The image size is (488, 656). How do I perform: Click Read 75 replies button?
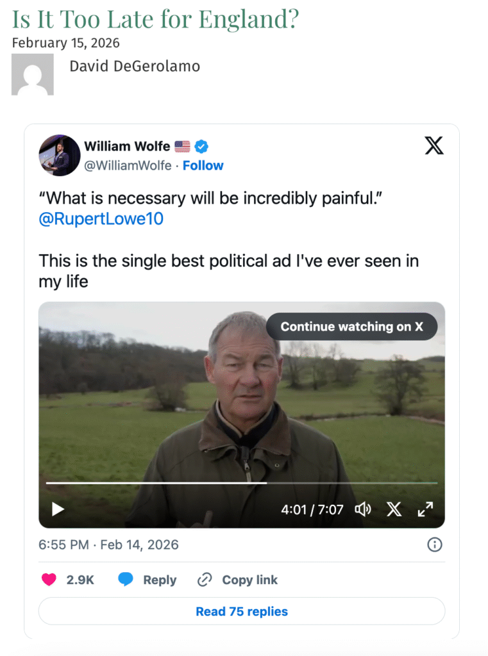[242, 611]
